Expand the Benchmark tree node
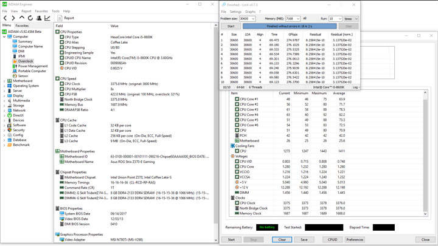438x246 pixels. click(x=4, y=145)
